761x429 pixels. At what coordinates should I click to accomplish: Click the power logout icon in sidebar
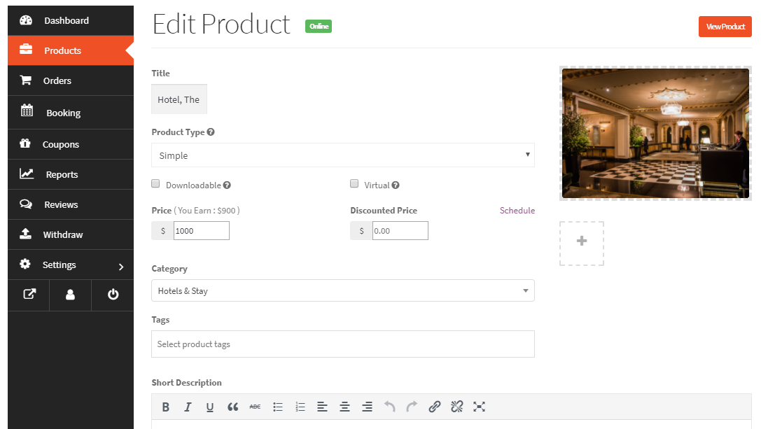113,295
